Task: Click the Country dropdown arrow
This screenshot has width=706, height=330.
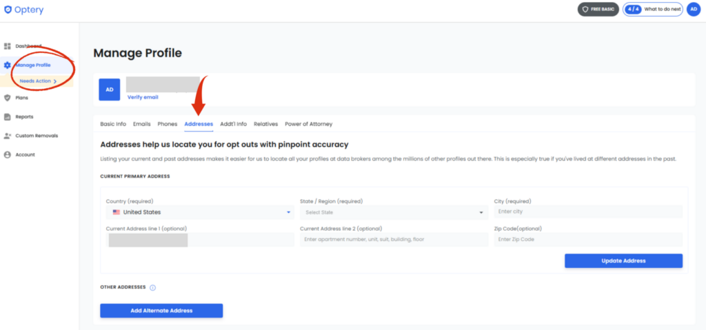Action: click(288, 212)
